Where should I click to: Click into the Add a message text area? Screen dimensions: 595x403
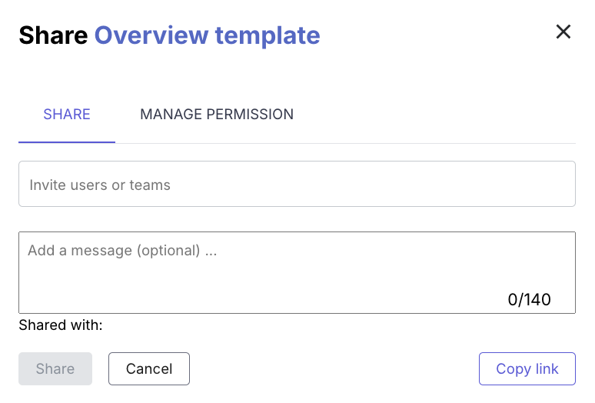pos(297,272)
